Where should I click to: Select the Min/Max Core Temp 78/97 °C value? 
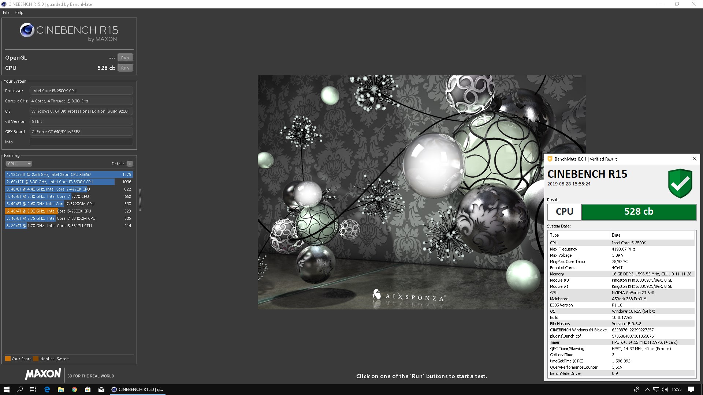(x=620, y=262)
